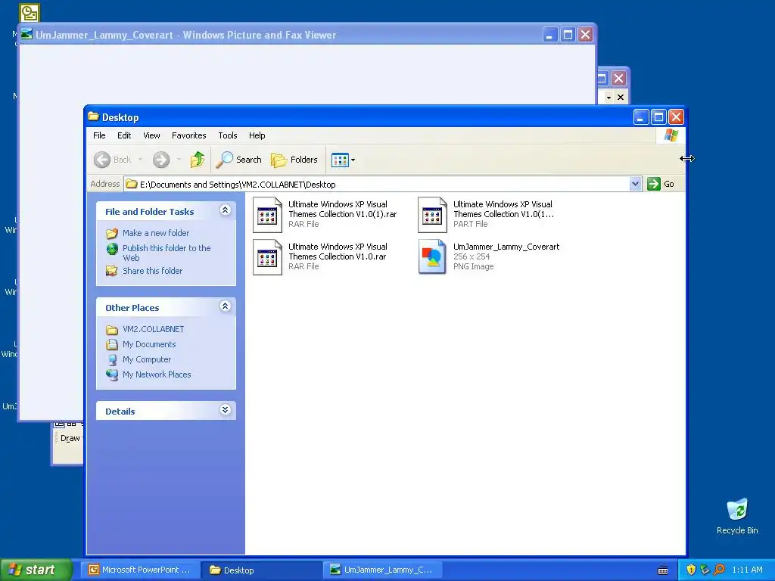Click Publish this folder to the Web

[x=167, y=253]
